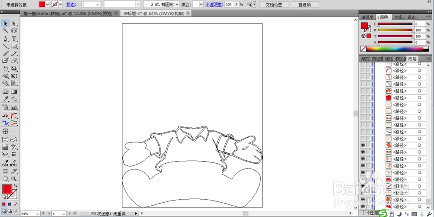Select the Blend tool
Viewport: 434px width, 217px height.
point(14,99)
